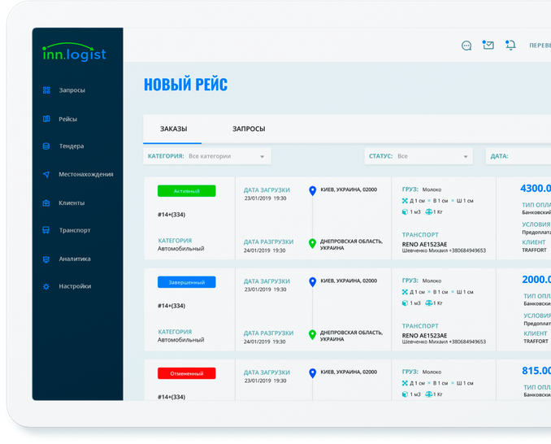Click the Настройки gear icon
The height and width of the screenshot is (444, 551).
coord(46,286)
